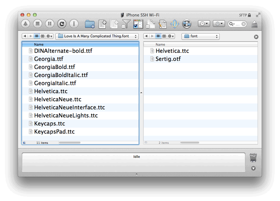Image resolution: width=280 pixels, height=201 pixels.
Task: Open the gear action dropdown in toolbar
Action: [x=219, y=24]
